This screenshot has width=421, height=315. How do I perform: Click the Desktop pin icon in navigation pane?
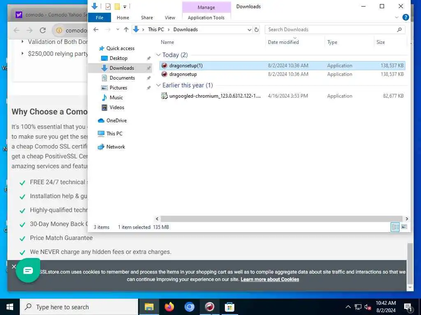(x=148, y=58)
